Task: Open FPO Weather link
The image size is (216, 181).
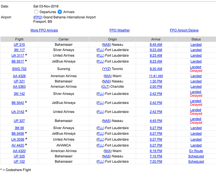Action: click(119, 30)
